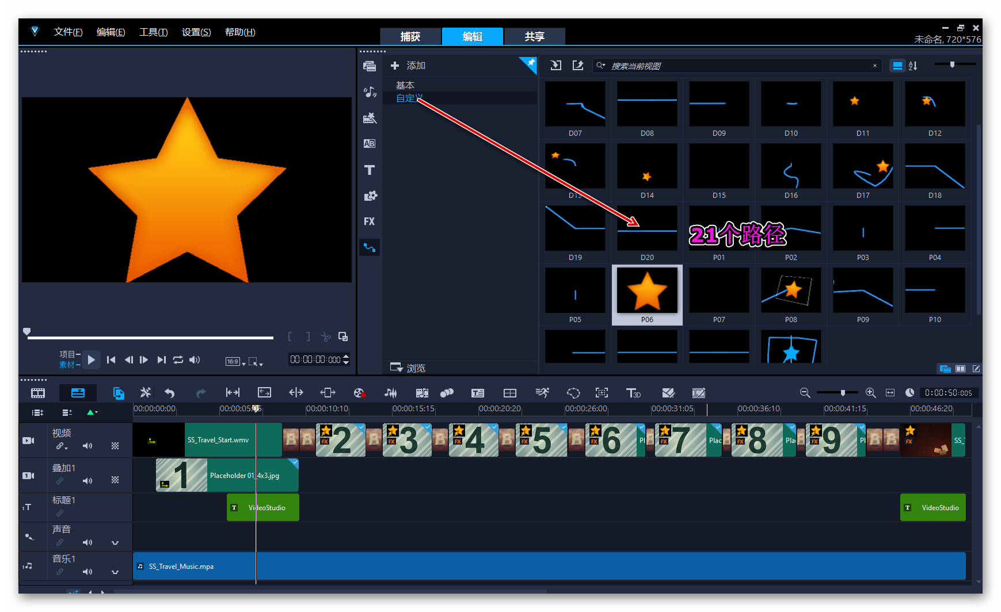The width and height of the screenshot is (1001, 612).
Task: Open the 设置(S) menu
Action: pos(196,32)
